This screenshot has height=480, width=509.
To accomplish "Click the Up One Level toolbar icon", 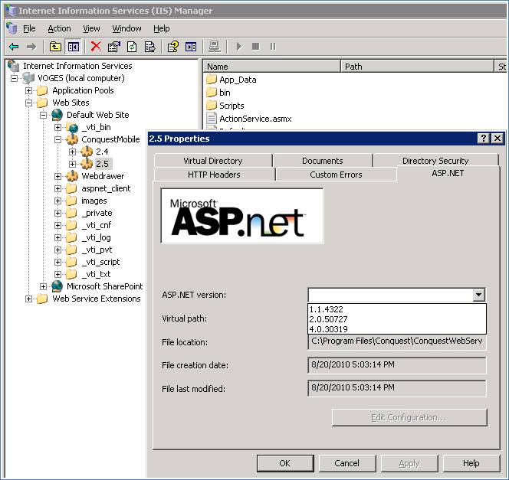I will 55,47.
